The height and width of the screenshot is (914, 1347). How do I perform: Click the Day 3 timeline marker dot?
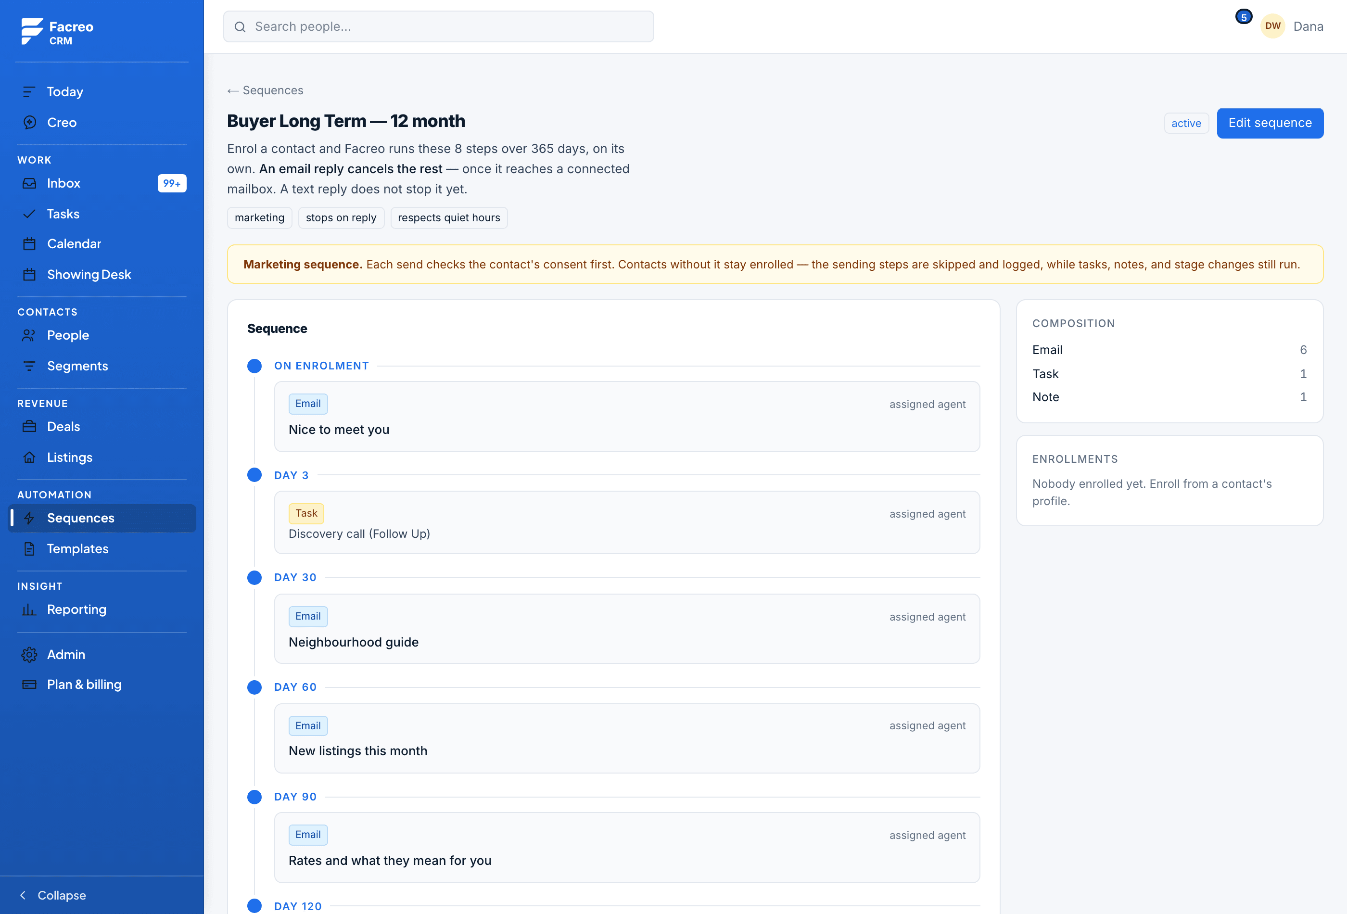pyautogui.click(x=254, y=475)
